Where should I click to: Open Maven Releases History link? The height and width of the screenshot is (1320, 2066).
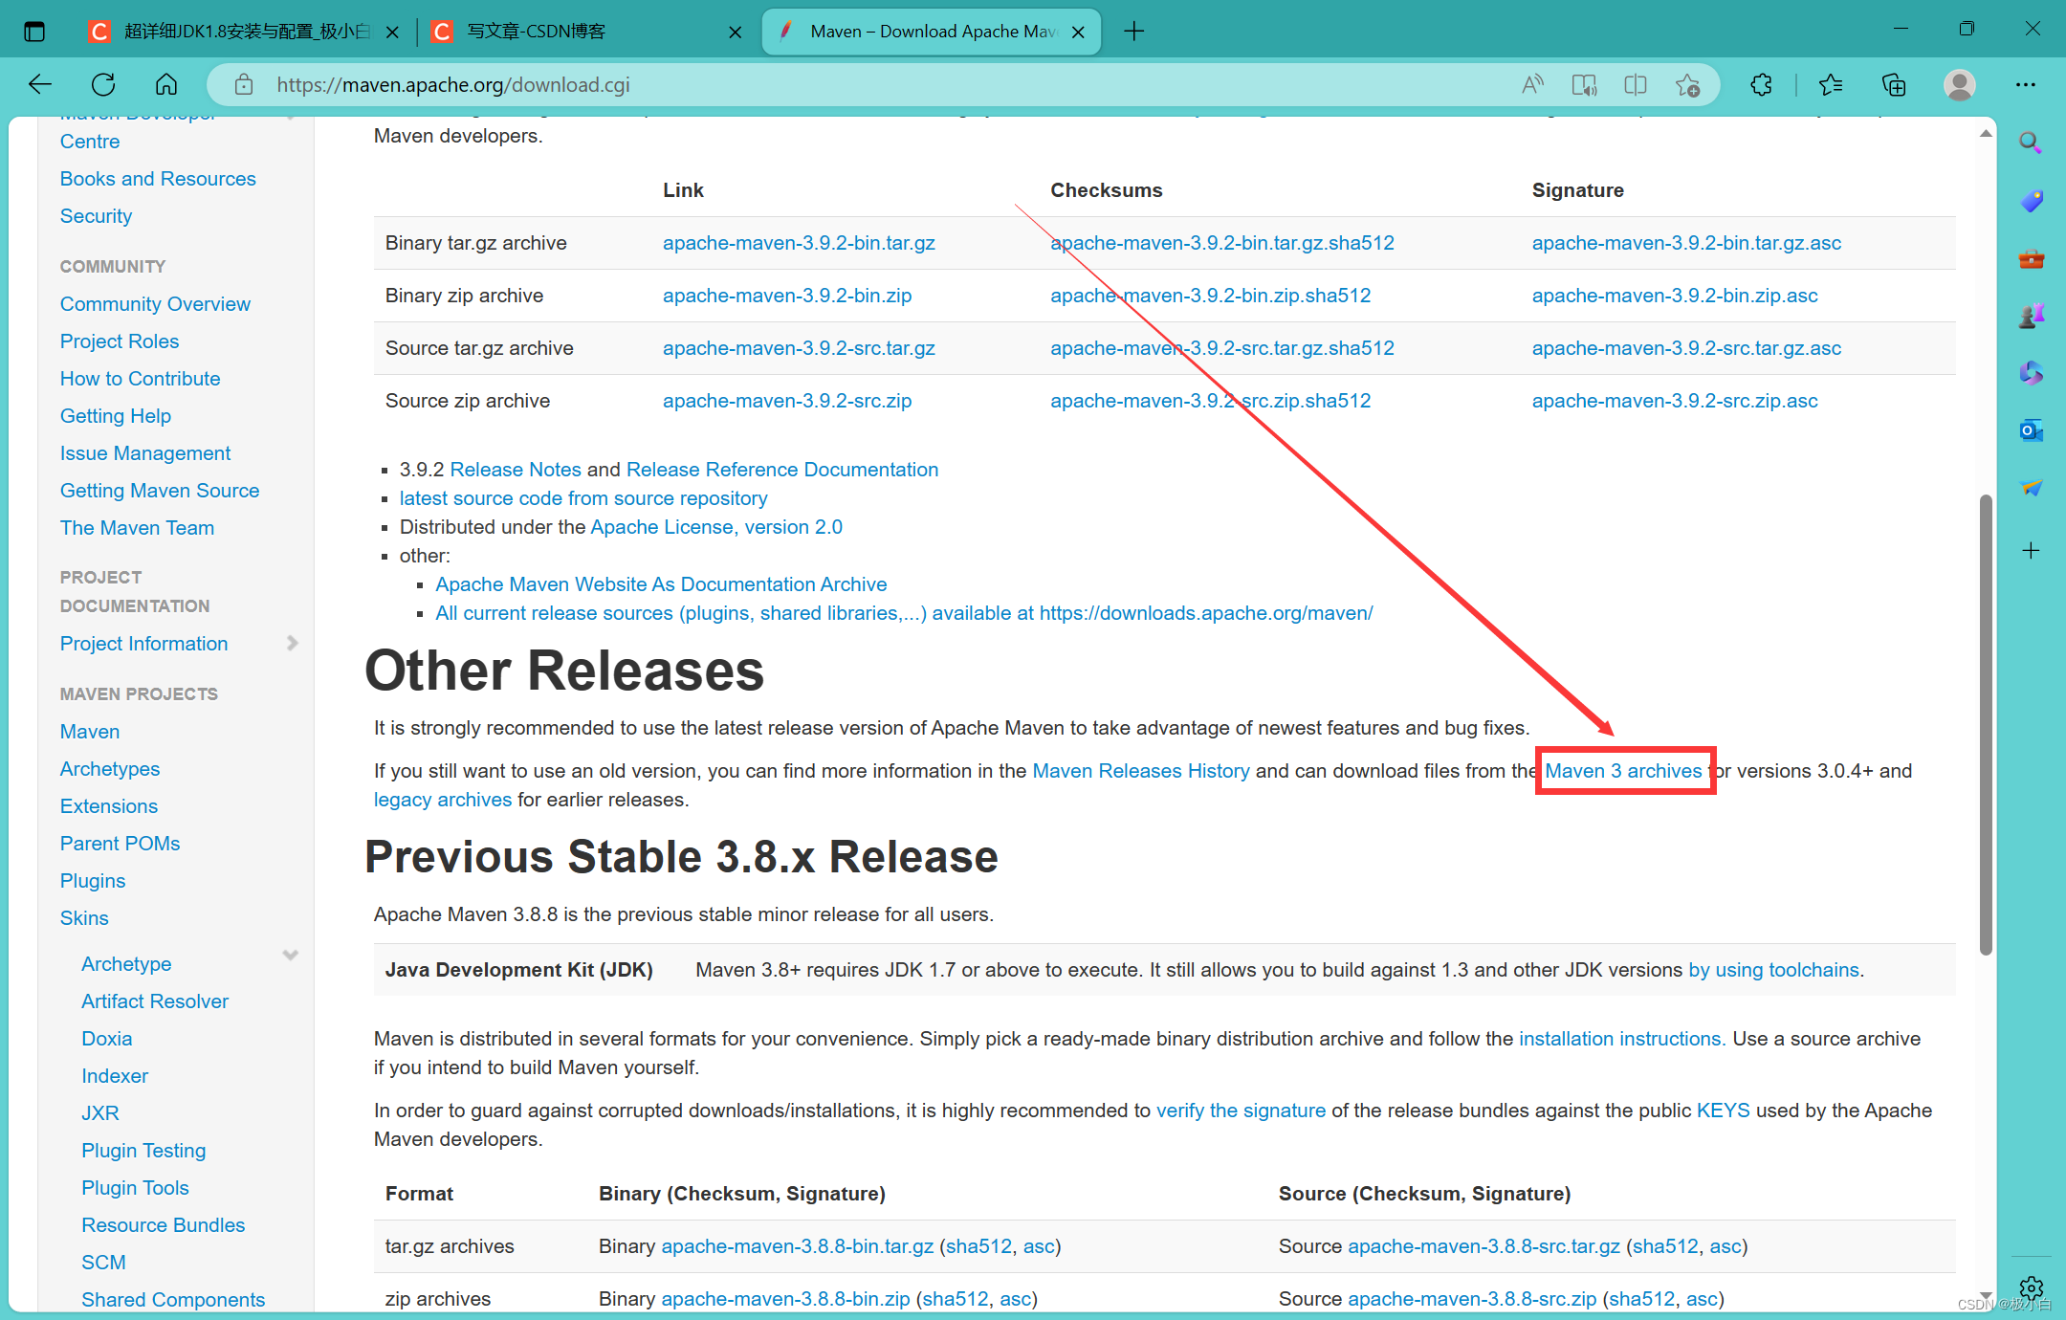[x=1141, y=771]
